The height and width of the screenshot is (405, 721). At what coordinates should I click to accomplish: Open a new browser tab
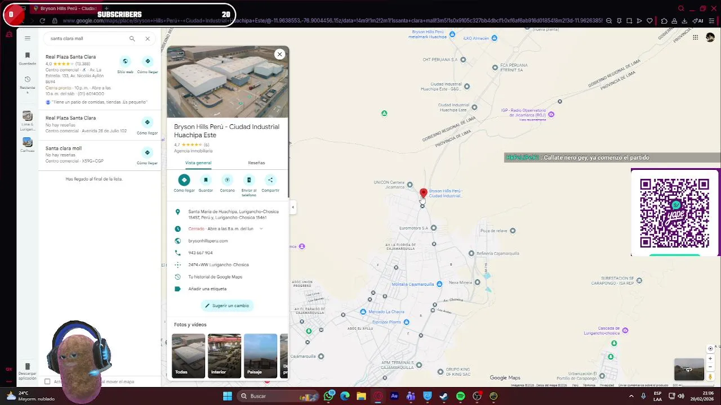pyautogui.click(x=105, y=8)
